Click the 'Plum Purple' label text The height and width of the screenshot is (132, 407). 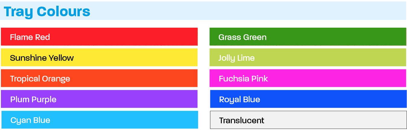point(33,100)
